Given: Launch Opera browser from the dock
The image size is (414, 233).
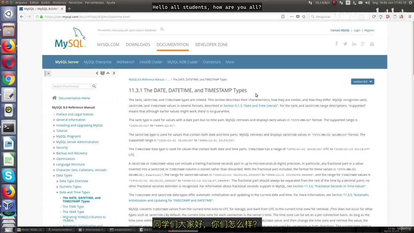Looking at the screenshot, I should coord(8,62).
